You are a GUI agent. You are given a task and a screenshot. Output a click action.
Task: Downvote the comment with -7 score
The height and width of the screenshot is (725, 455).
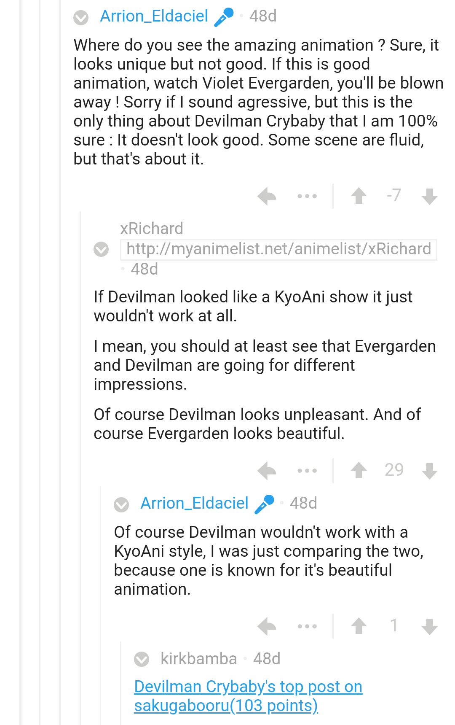[429, 196]
